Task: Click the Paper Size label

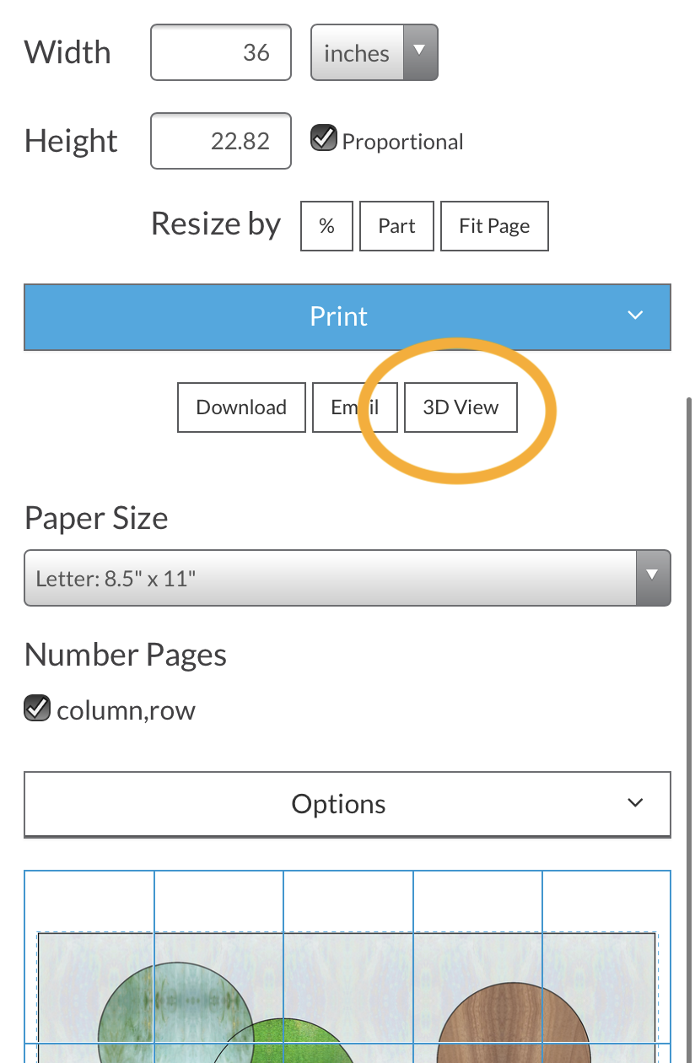Action: 96,517
